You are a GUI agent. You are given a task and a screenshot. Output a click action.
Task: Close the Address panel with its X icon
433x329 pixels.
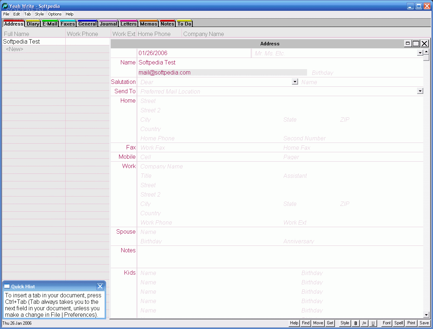[x=425, y=44]
